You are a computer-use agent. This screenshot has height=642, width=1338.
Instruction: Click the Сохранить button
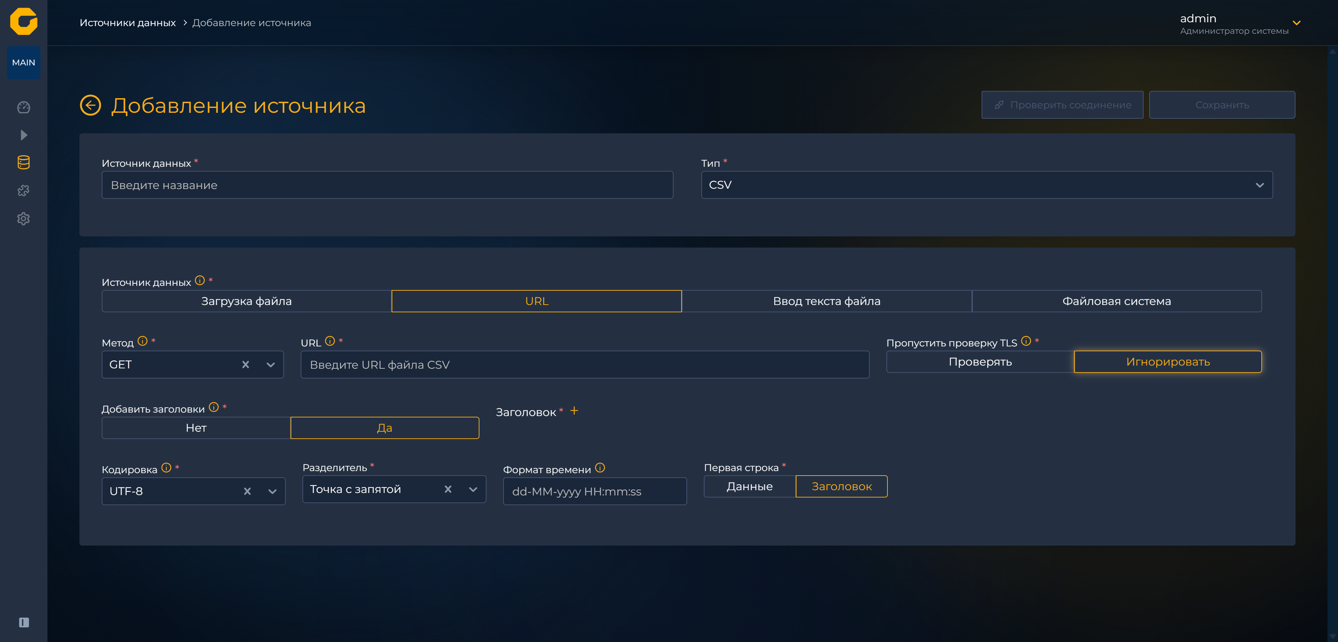1222,105
